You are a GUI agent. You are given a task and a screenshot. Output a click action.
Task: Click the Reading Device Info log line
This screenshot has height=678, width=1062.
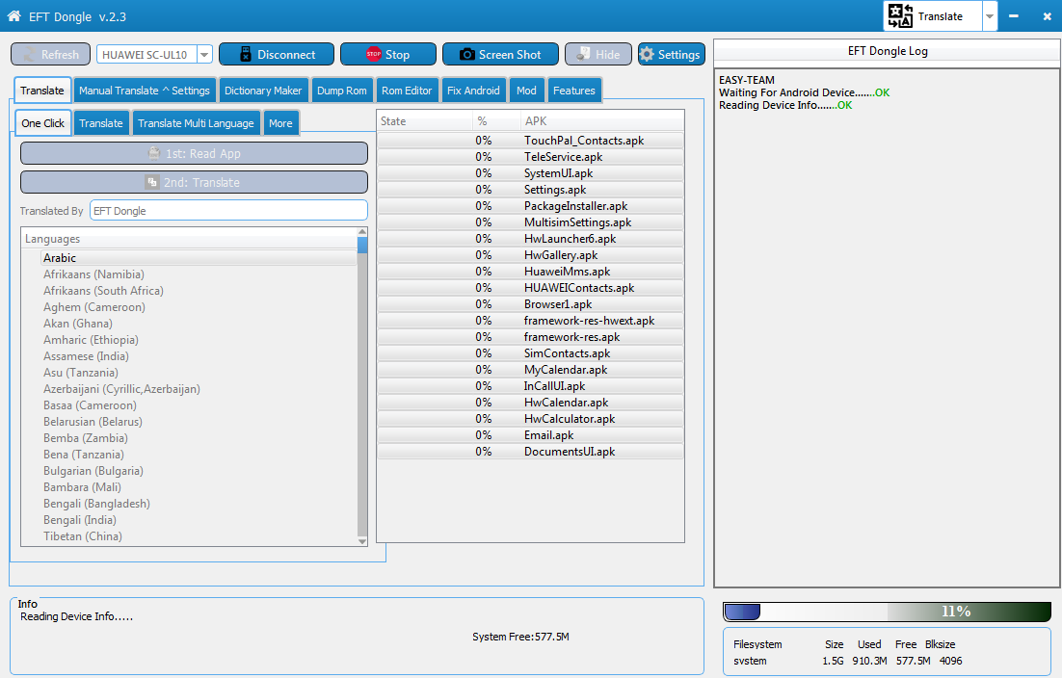pos(785,105)
